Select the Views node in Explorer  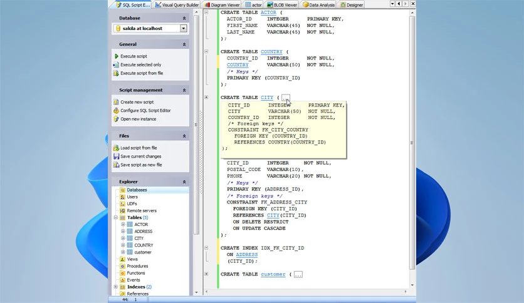(x=132, y=259)
